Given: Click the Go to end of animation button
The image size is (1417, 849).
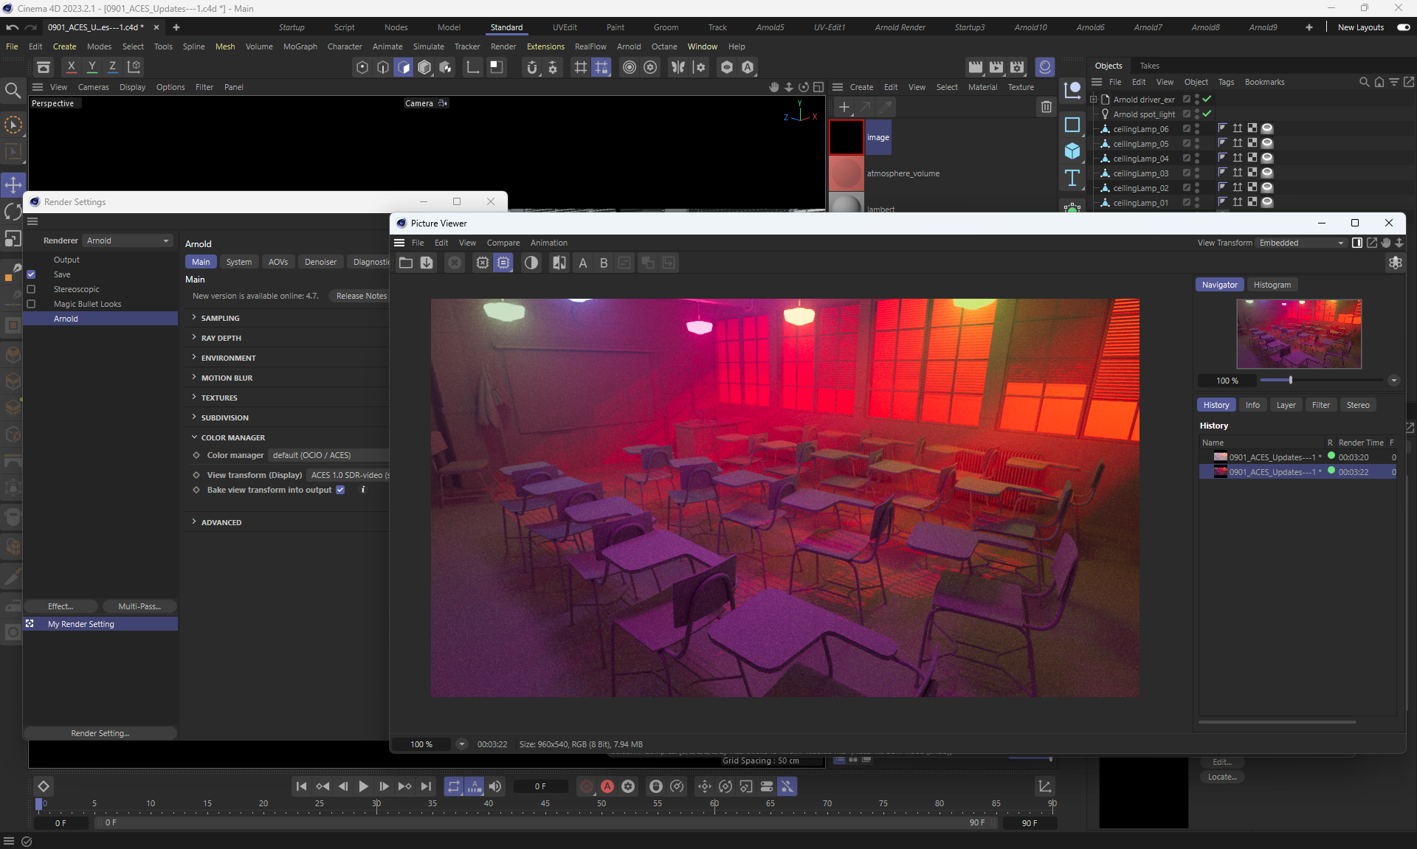Looking at the screenshot, I should [426, 786].
